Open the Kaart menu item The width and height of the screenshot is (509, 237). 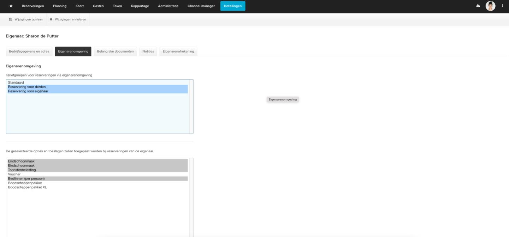[79, 6]
